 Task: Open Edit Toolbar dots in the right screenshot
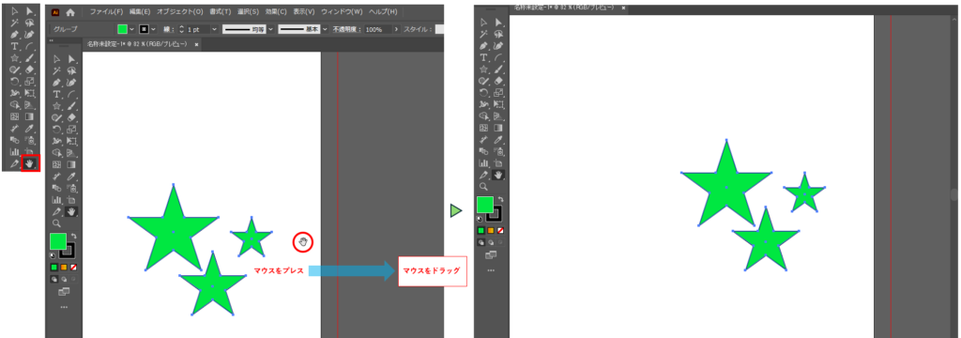[x=491, y=269]
